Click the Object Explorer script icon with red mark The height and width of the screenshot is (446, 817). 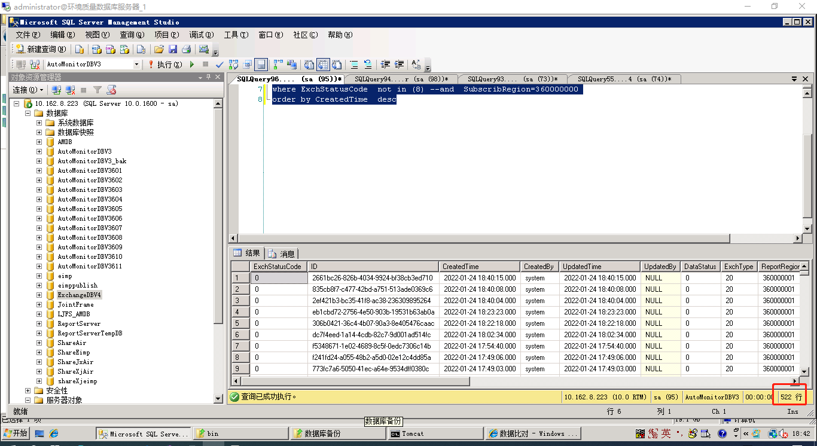pyautogui.click(x=111, y=90)
